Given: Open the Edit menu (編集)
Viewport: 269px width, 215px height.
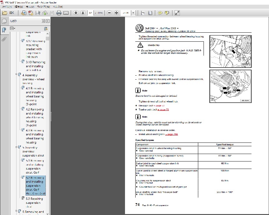Looking at the screenshot, I should (19, 7).
